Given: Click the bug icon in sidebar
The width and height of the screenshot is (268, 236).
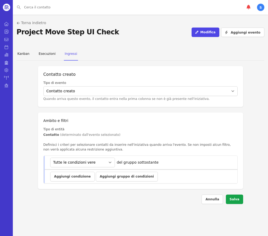Looking at the screenshot, I should 6,85.
